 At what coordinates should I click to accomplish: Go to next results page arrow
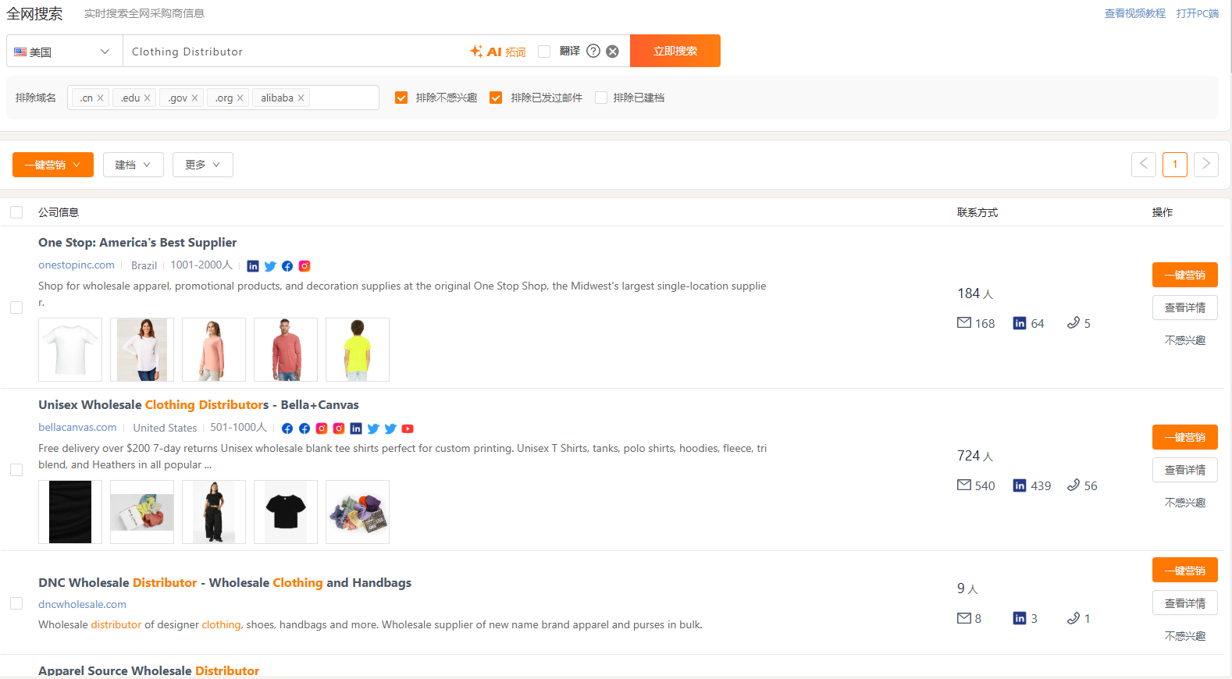1206,165
